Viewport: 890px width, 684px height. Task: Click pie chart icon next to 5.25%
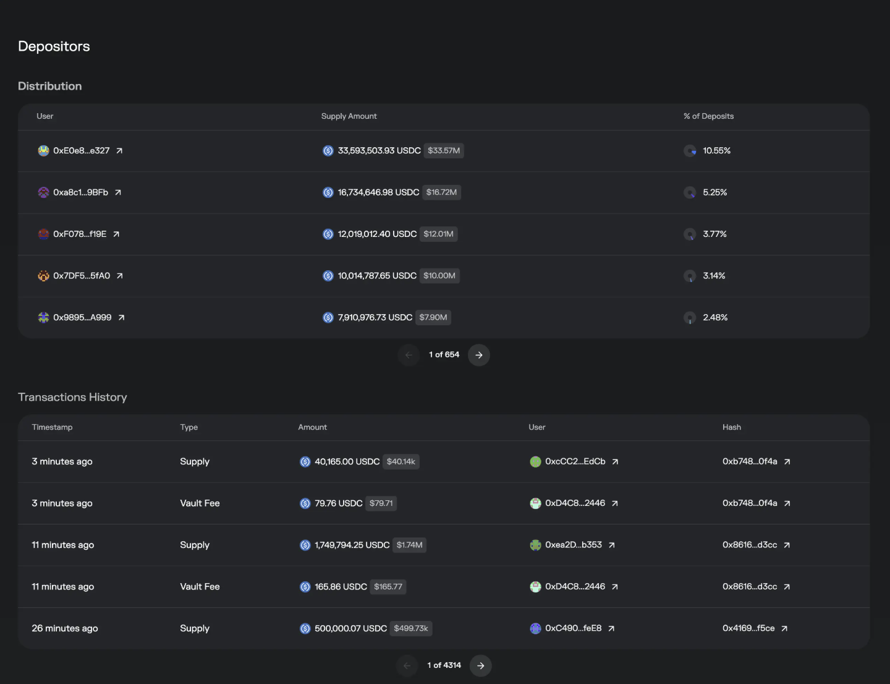click(690, 192)
